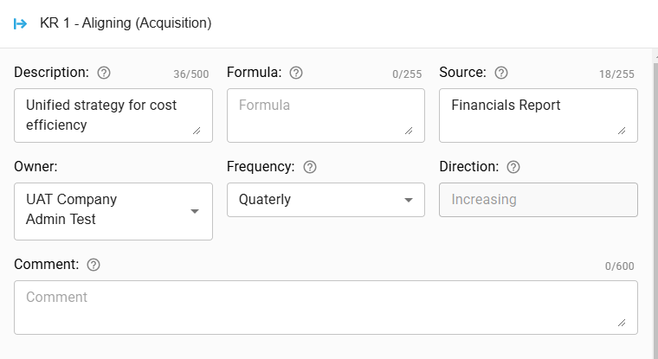Click Source textarea resize corner handle

tap(622, 131)
